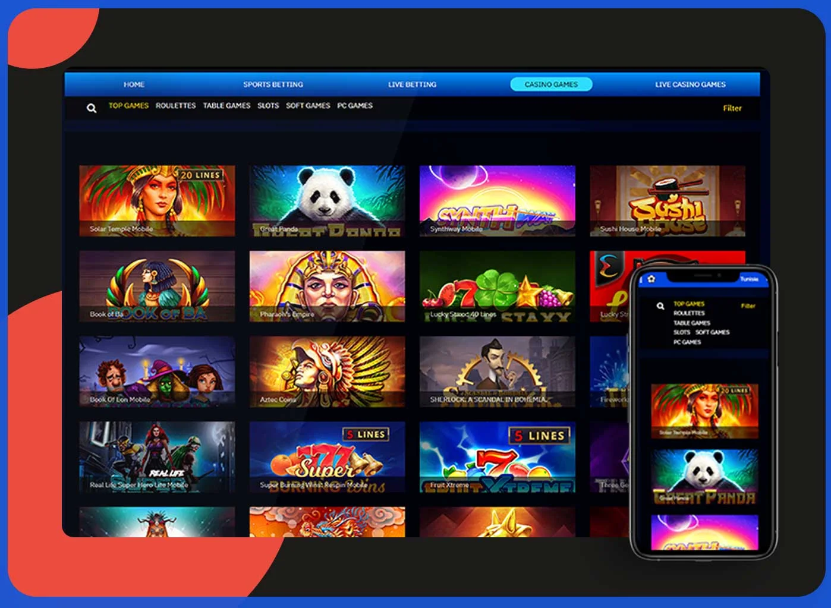Select the CASINO GAMES tab

tap(551, 84)
